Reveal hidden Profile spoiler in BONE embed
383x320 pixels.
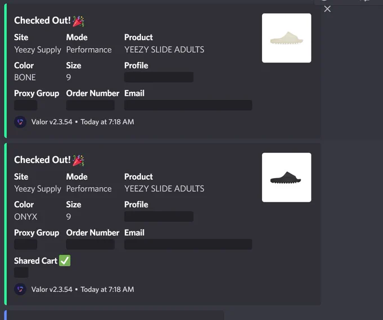159,77
